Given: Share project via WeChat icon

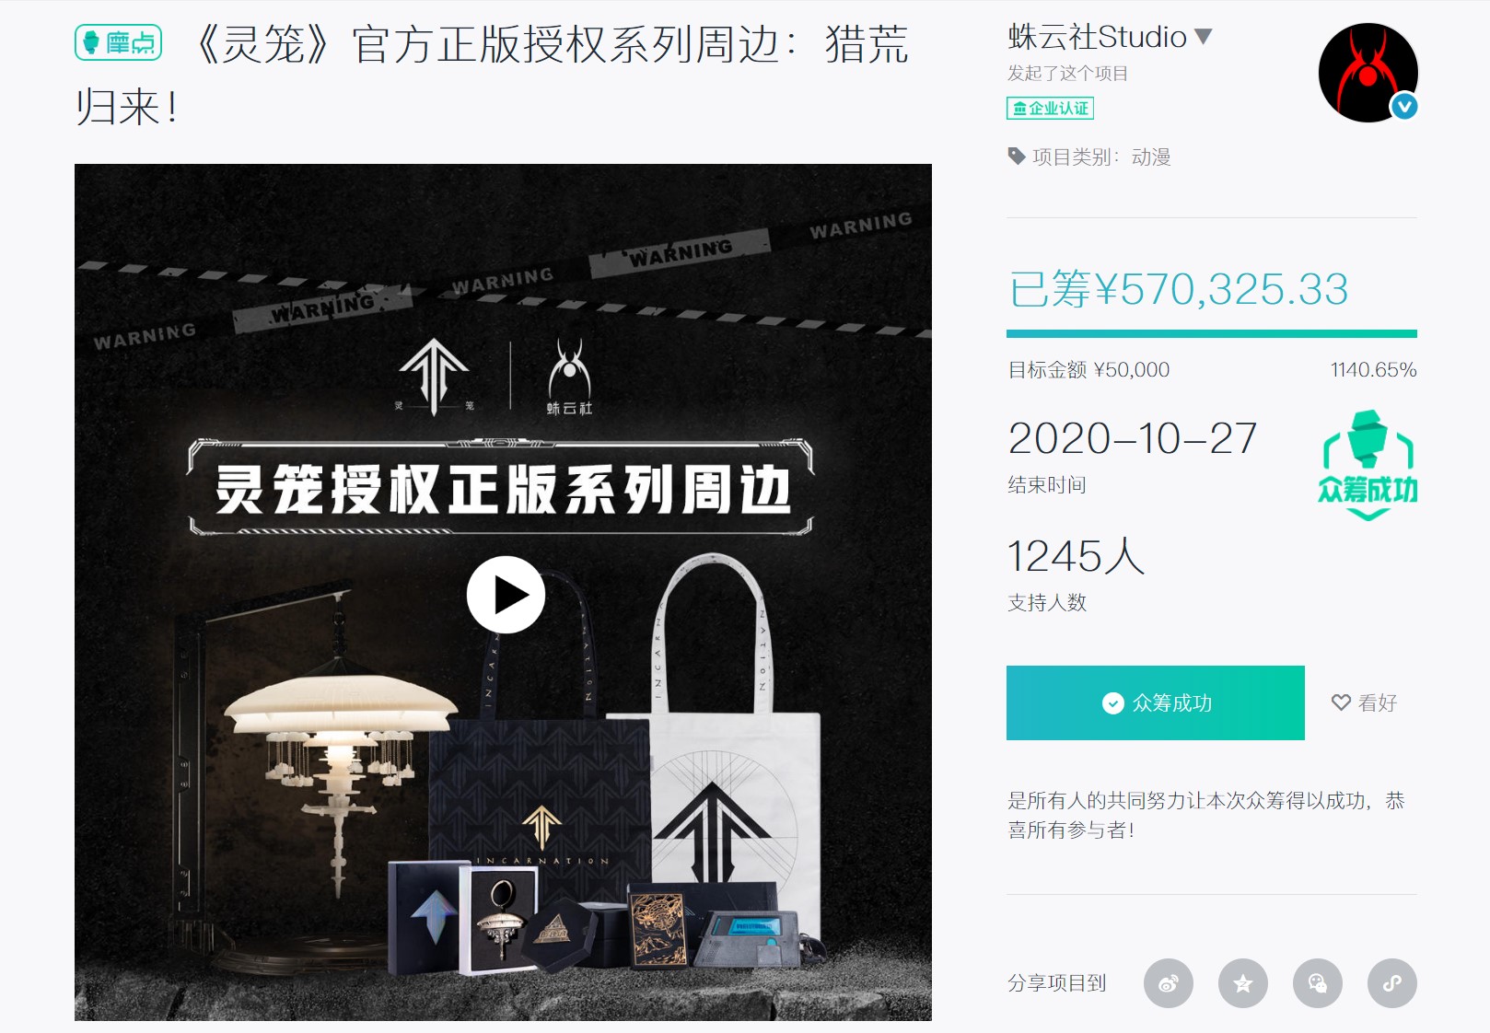Looking at the screenshot, I should pos(1317,983).
